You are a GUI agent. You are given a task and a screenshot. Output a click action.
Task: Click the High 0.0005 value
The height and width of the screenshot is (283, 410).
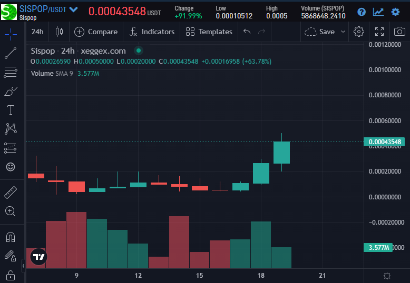277,16
